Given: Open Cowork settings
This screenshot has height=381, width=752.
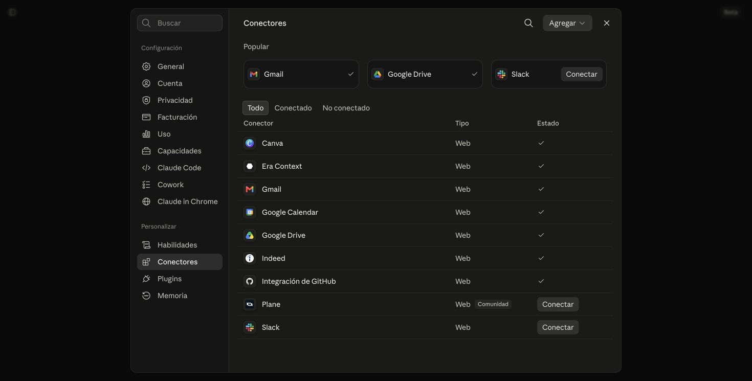Looking at the screenshot, I should point(180,185).
